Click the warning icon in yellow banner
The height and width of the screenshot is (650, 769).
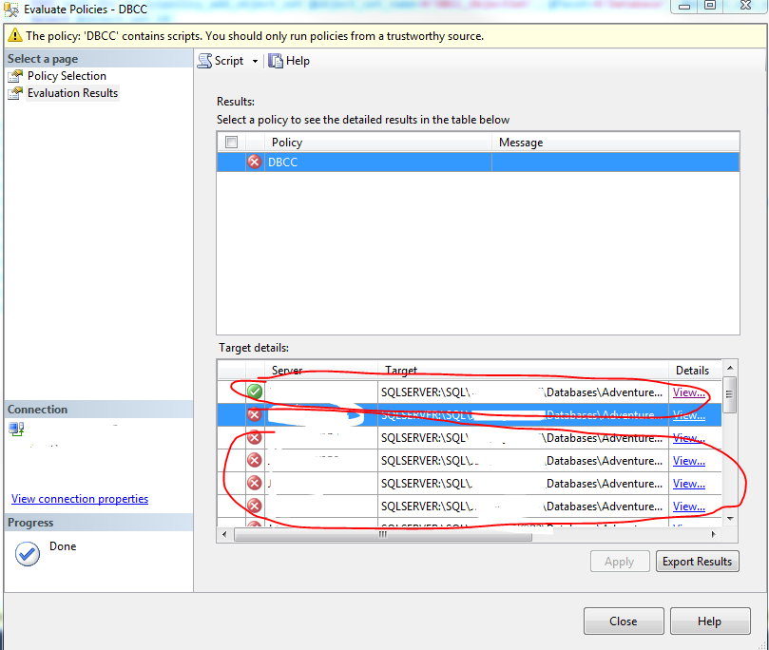[x=14, y=36]
